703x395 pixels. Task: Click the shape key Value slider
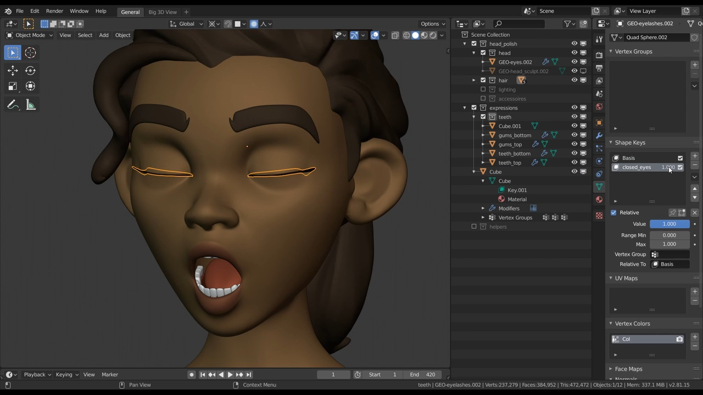pos(669,224)
